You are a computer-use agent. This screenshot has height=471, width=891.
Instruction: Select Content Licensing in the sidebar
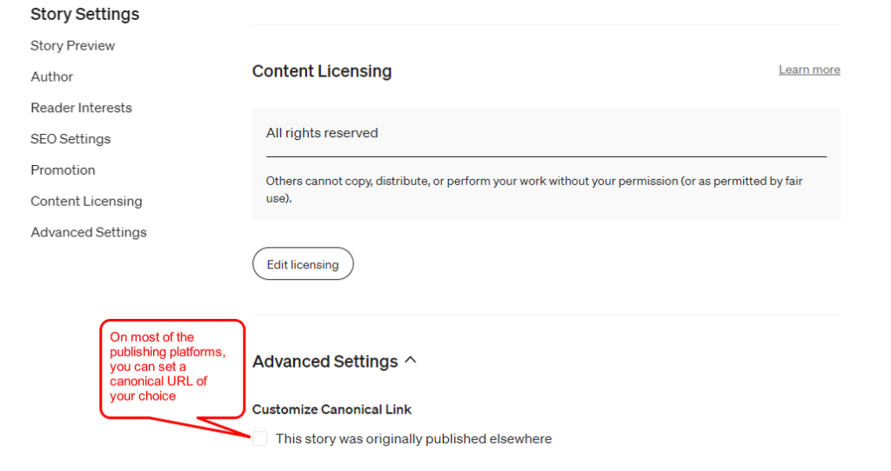coord(86,202)
